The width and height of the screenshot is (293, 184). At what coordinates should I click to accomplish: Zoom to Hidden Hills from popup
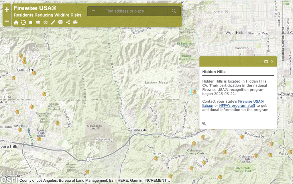tap(204, 124)
